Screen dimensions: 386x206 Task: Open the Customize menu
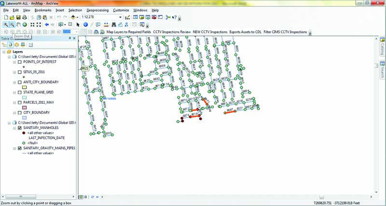click(x=121, y=10)
